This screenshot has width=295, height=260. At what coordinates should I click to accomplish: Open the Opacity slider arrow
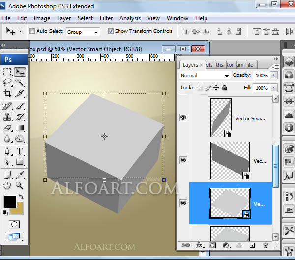click(274, 75)
